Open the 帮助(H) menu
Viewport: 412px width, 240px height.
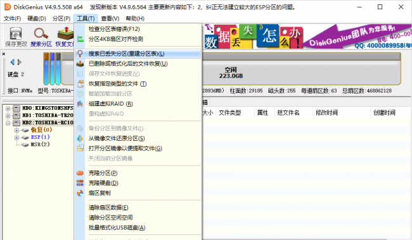[x=135, y=18]
